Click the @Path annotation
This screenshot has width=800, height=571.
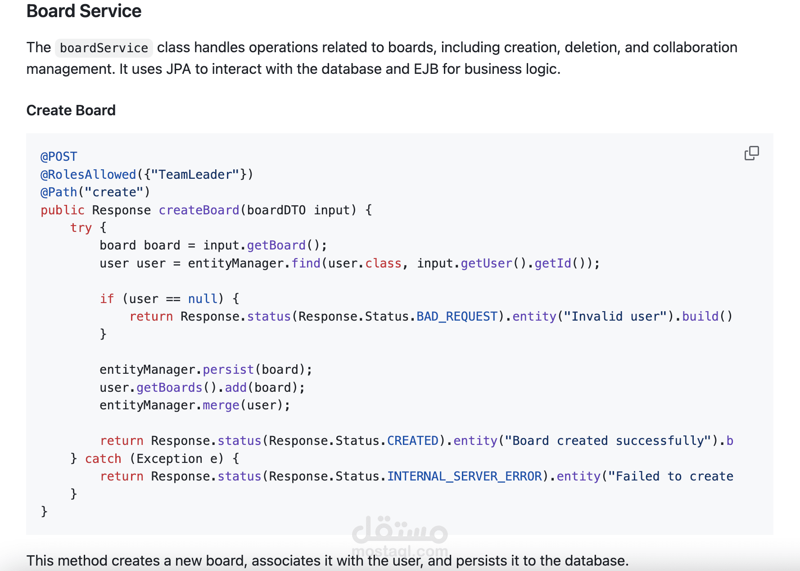[59, 192]
